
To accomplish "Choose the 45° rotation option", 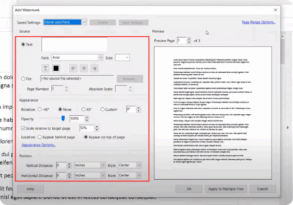I will point(84,109).
